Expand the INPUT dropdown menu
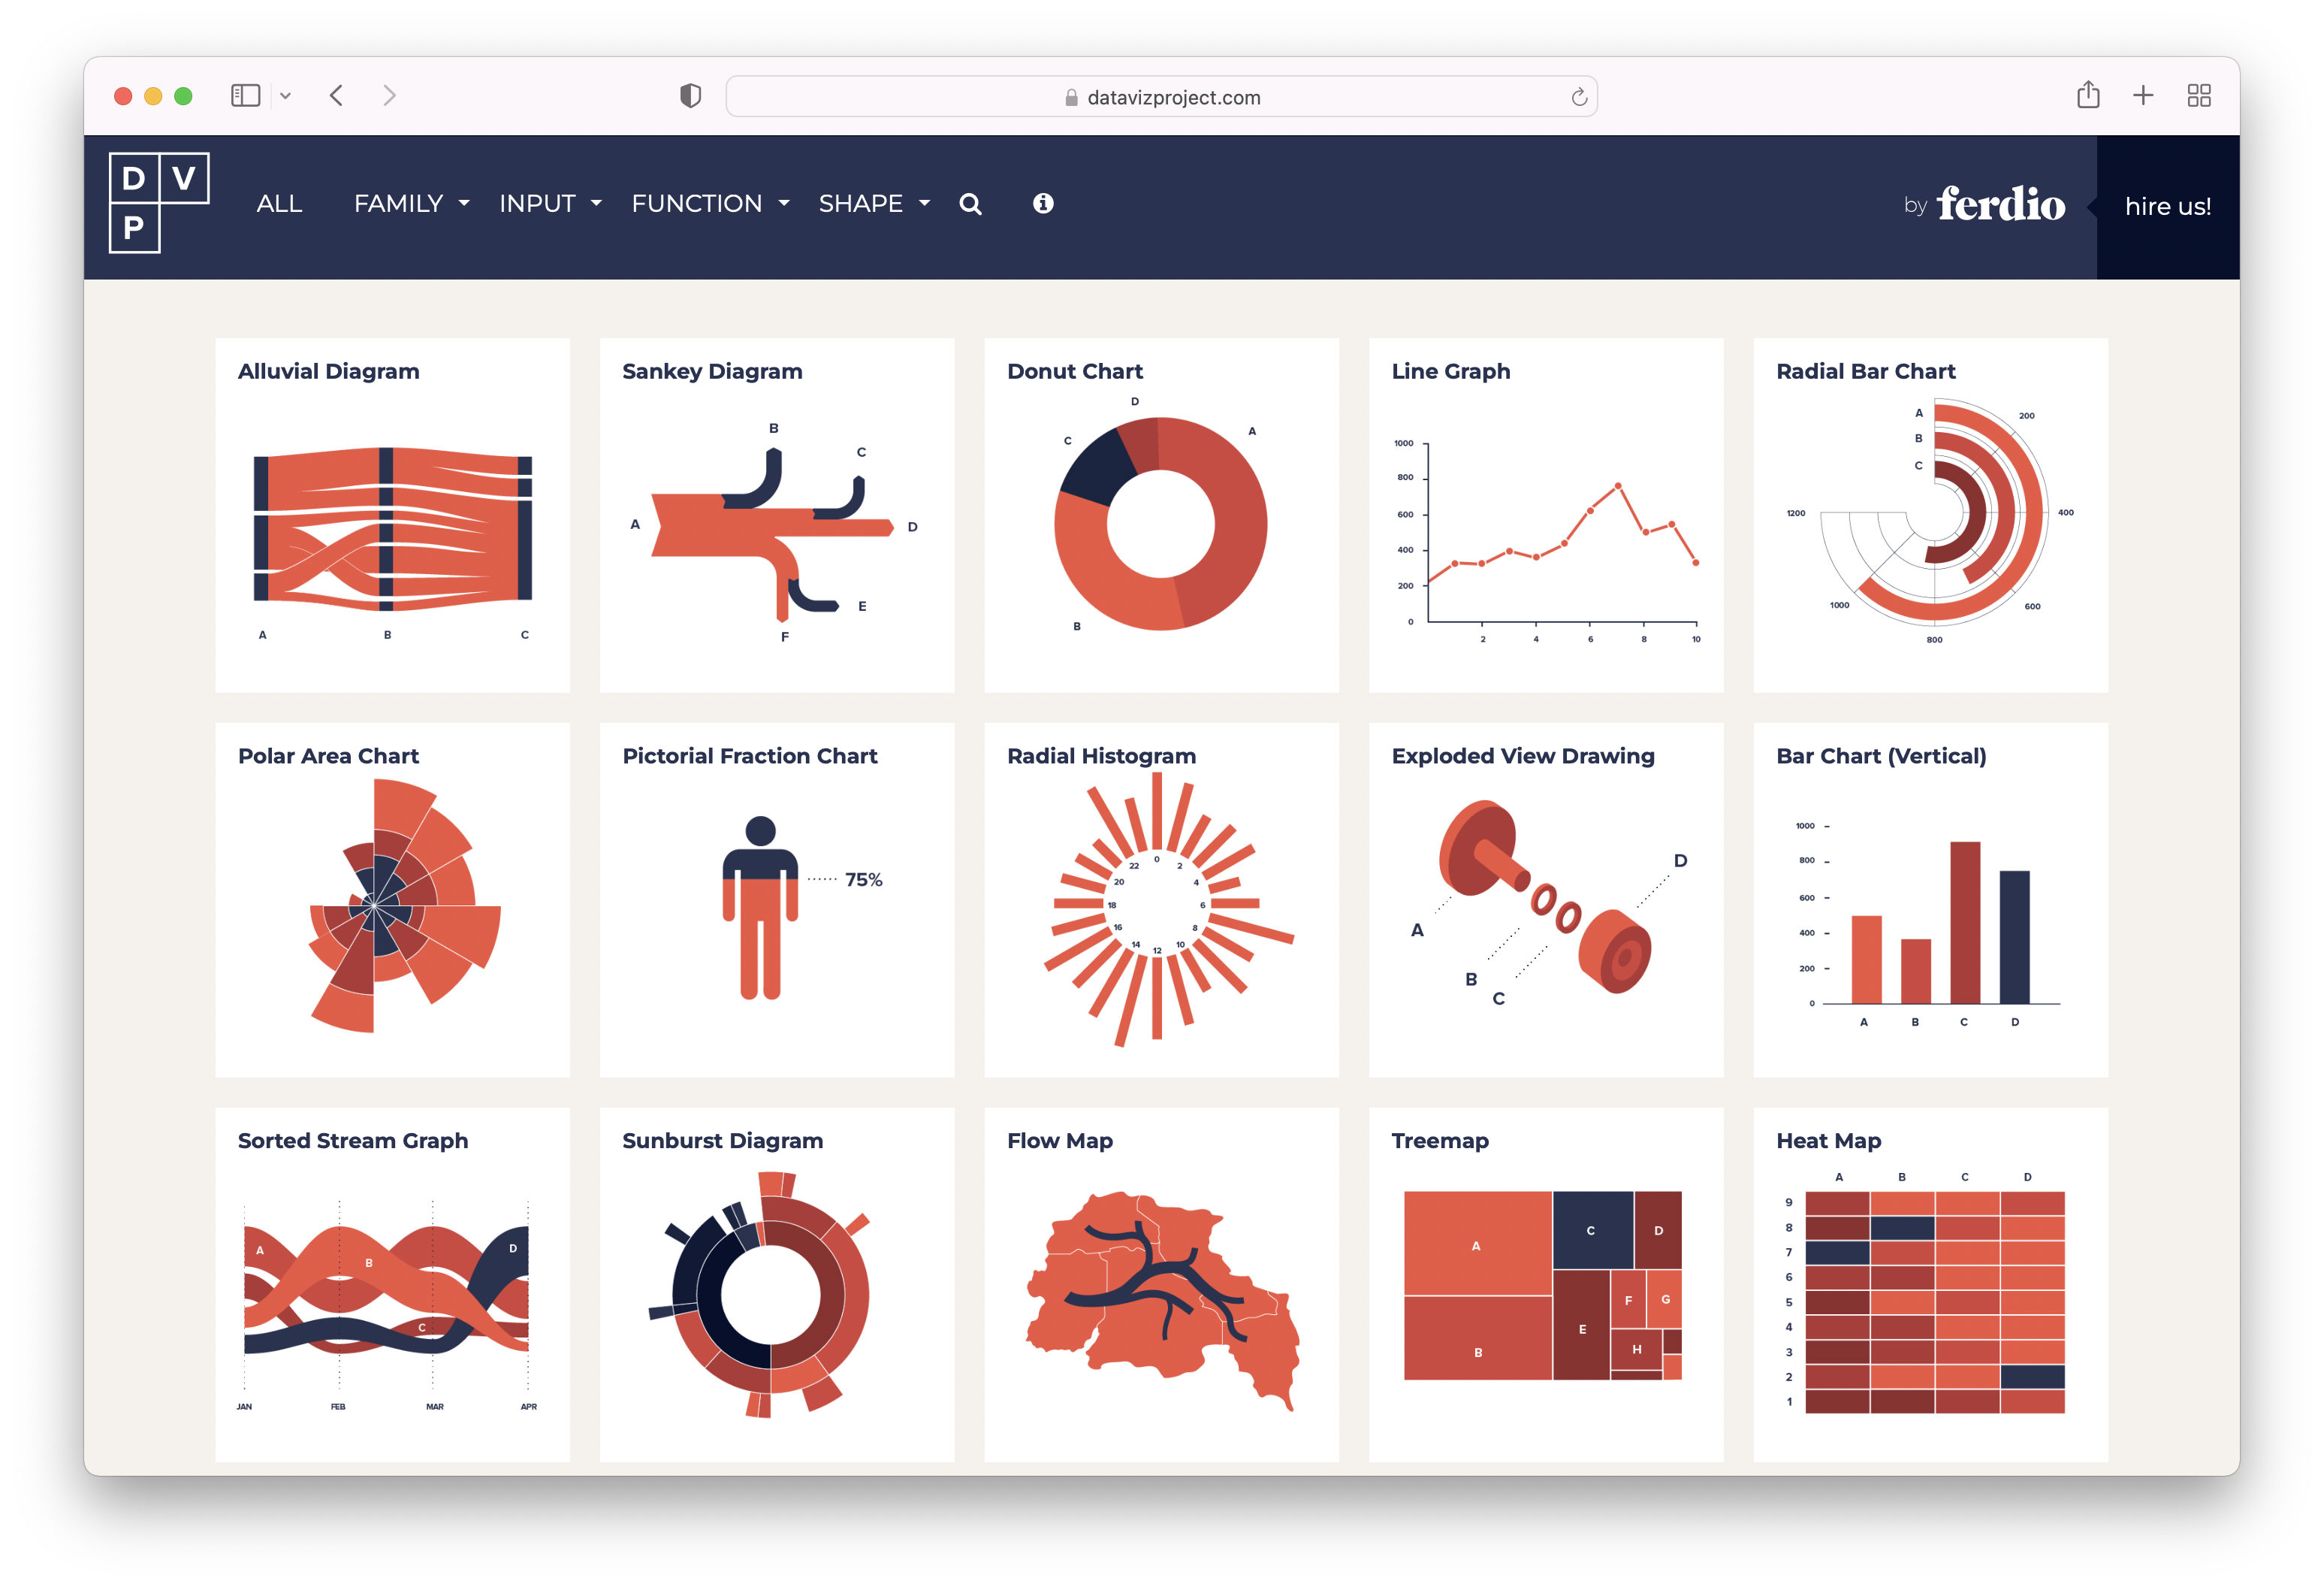 click(548, 203)
